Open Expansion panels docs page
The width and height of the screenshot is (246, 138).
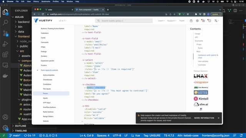point(47,61)
